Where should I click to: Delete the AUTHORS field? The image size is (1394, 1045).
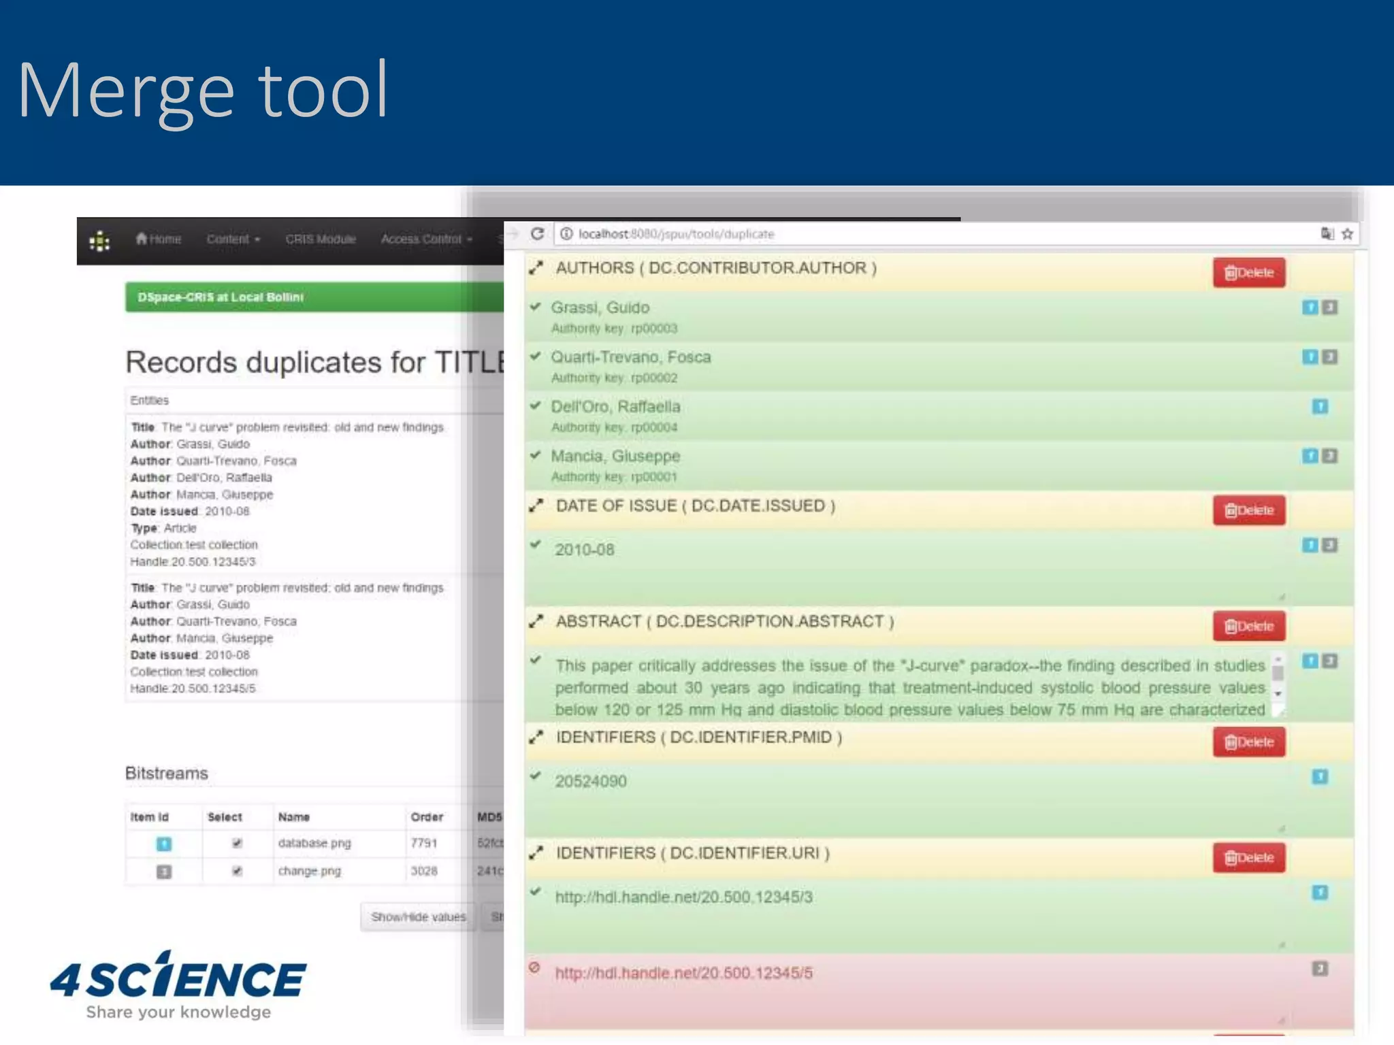click(x=1249, y=272)
